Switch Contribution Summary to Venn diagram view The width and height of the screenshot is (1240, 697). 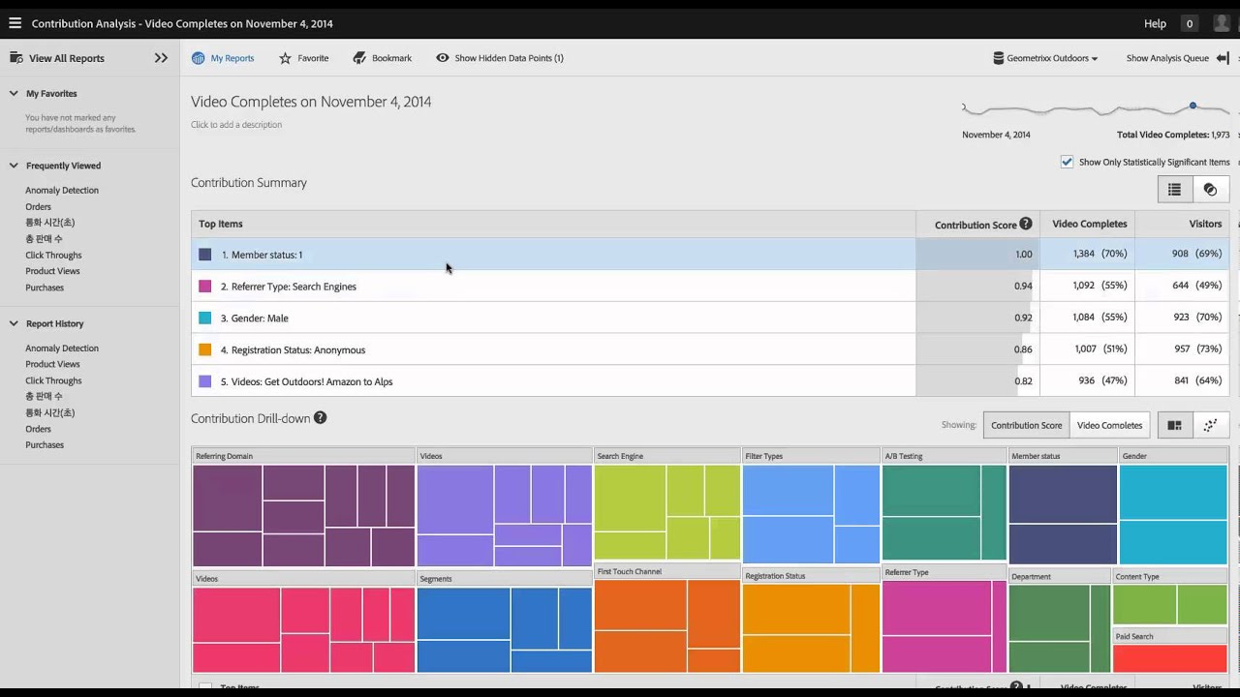pos(1210,190)
